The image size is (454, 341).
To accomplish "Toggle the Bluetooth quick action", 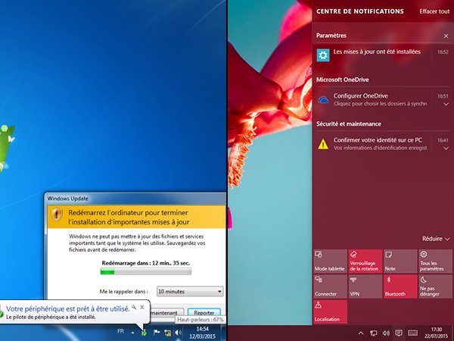I will tap(400, 286).
